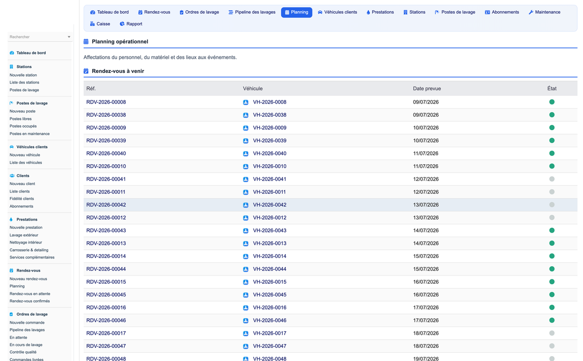Open the Maintenance tab

point(544,12)
